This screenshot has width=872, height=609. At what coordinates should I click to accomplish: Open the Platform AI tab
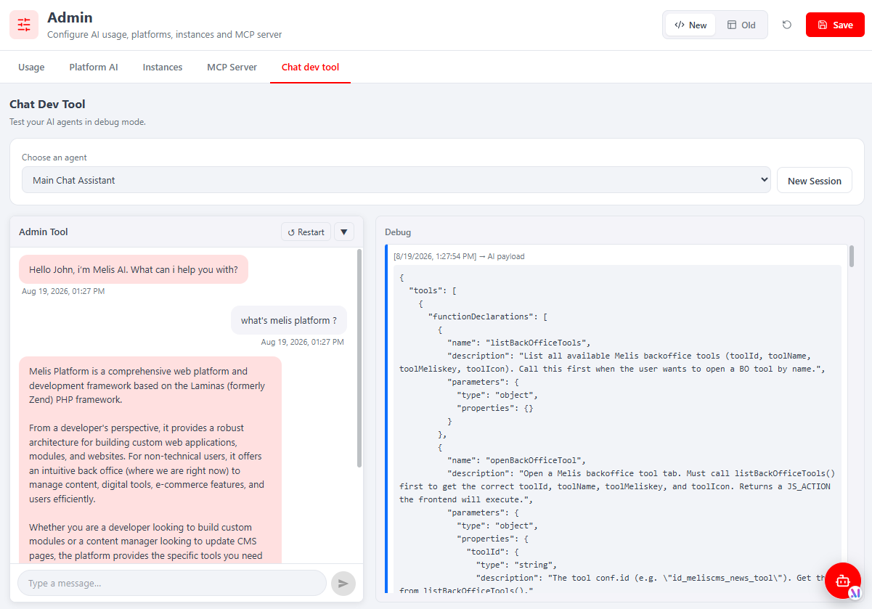(94, 67)
